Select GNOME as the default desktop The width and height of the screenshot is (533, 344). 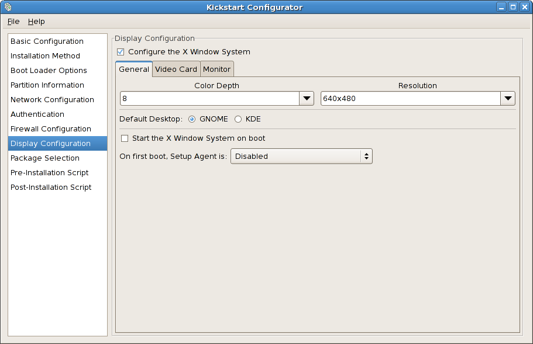[x=191, y=119]
